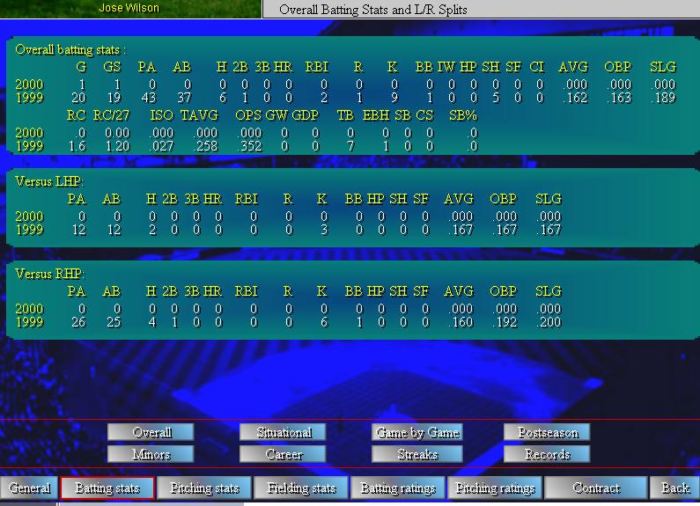Click the .162 AVG value for 1999
The width and height of the screenshot is (700, 506).
(575, 98)
